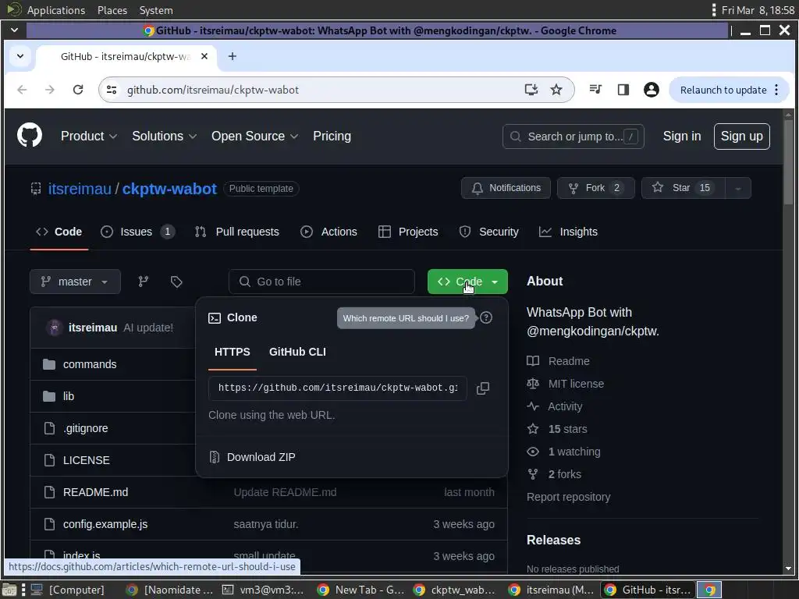Viewport: 799px width, 599px height.
Task: Open the Readme link in About
Action: coord(558,361)
